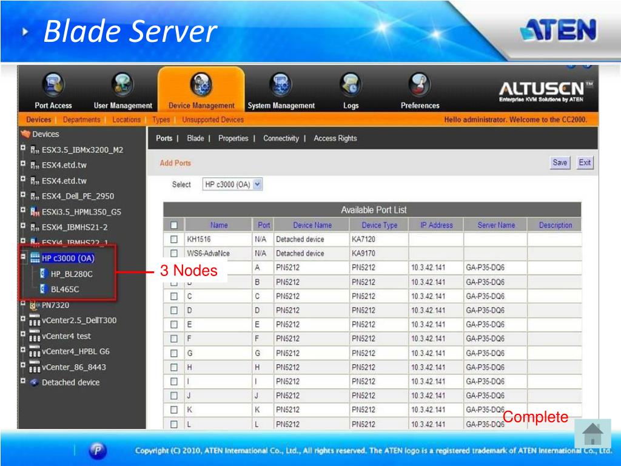Click the vCenter4_HPBL G6 server icon
Screen dimensions: 621x466
(x=35, y=351)
